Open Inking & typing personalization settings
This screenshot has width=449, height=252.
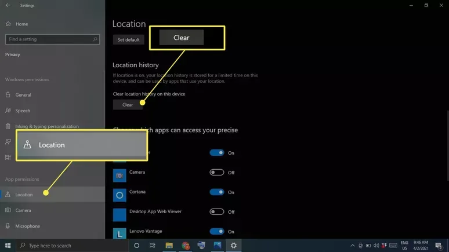[47, 126]
